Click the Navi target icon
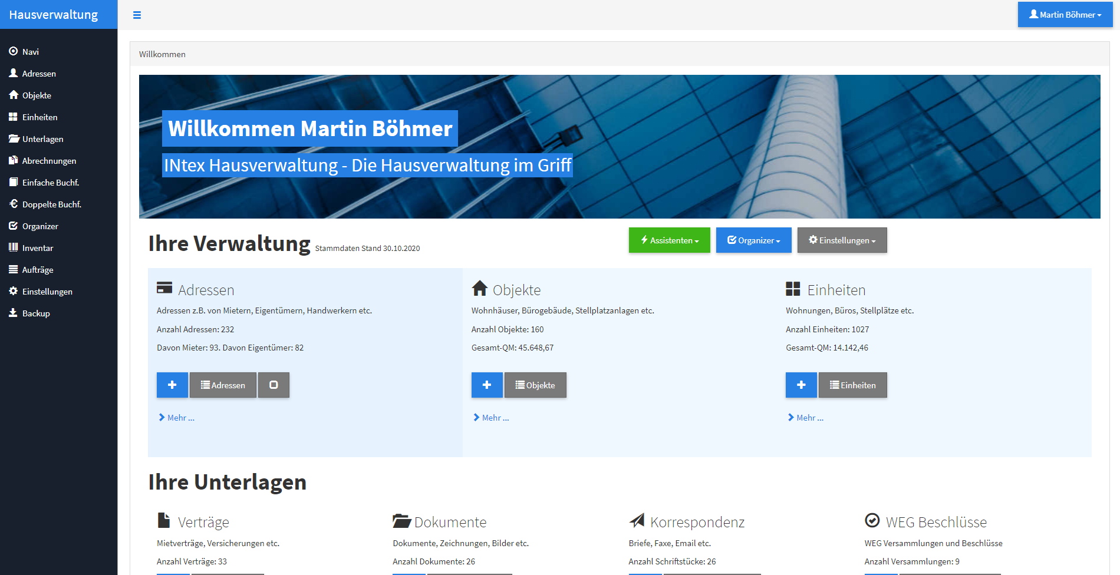 pos(14,51)
